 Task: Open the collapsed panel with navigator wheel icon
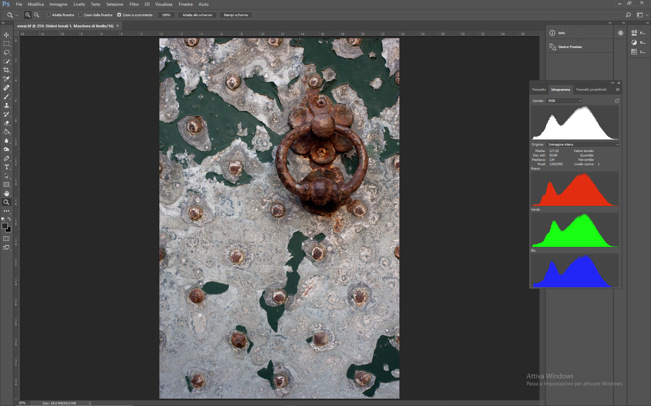620,33
